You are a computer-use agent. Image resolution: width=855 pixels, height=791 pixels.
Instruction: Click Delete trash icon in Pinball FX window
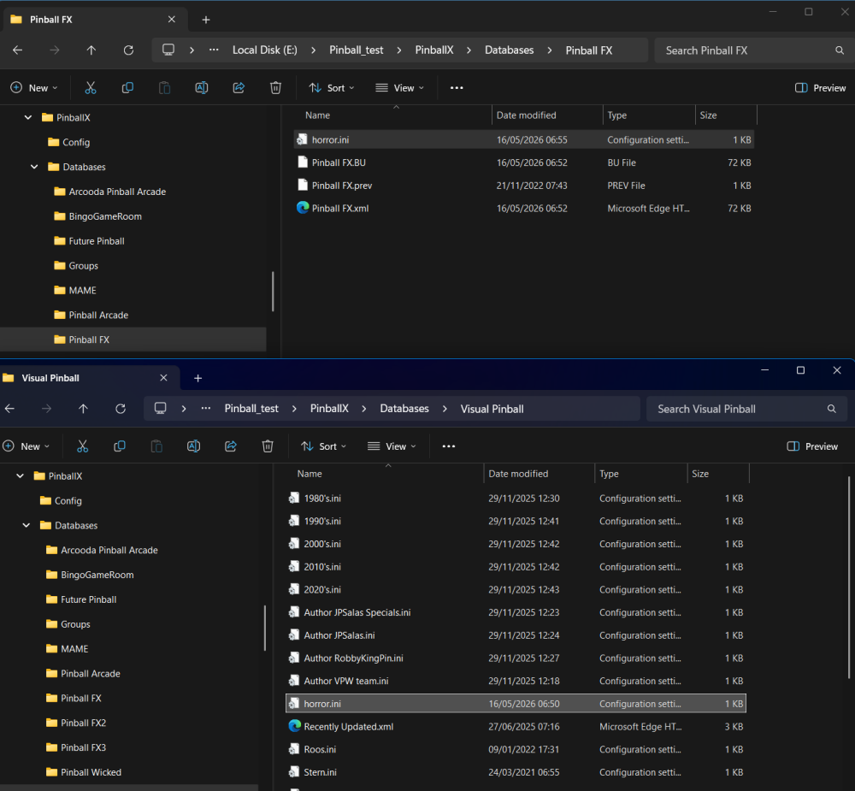(276, 88)
